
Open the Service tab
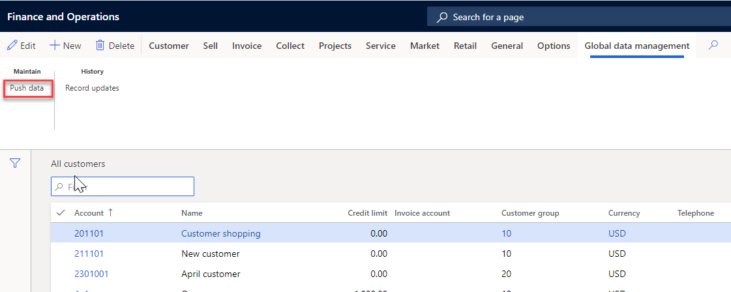tap(380, 46)
